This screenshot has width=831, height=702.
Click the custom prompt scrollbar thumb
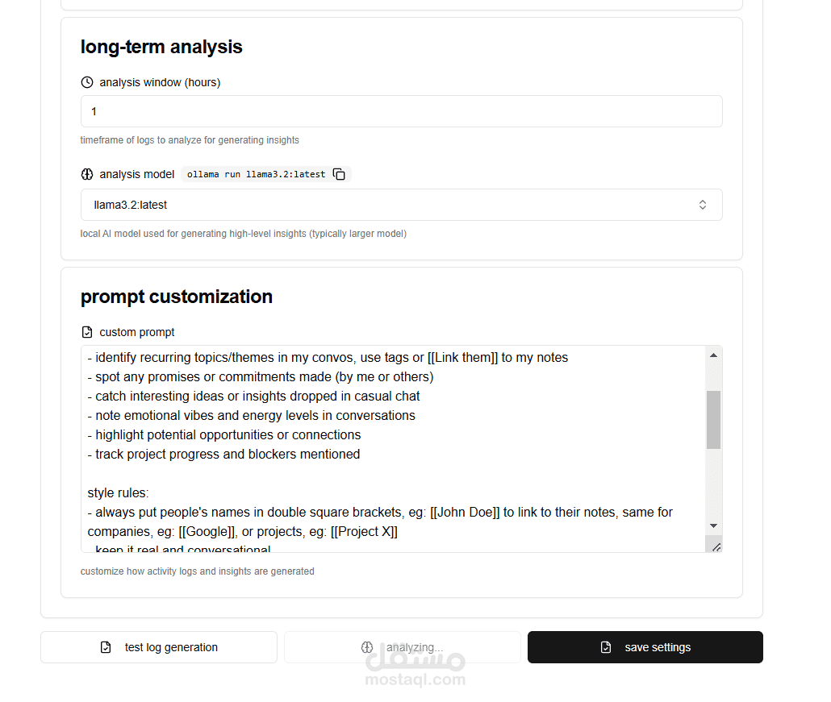tap(713, 420)
